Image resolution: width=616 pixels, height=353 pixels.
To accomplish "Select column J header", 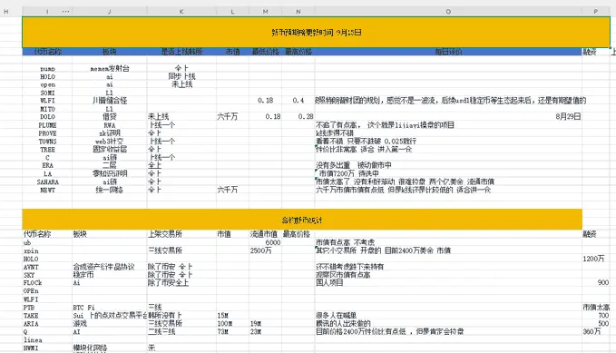I will coord(110,12).
